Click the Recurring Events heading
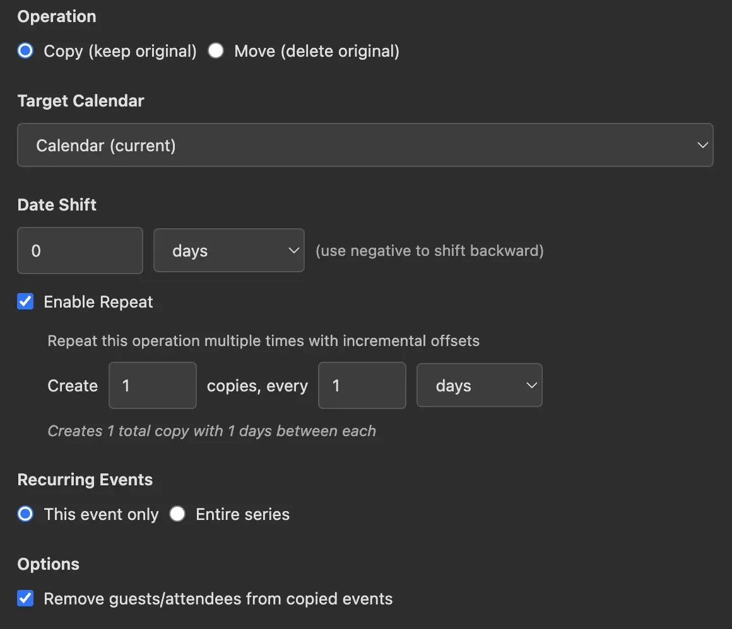This screenshot has width=732, height=629. click(85, 480)
